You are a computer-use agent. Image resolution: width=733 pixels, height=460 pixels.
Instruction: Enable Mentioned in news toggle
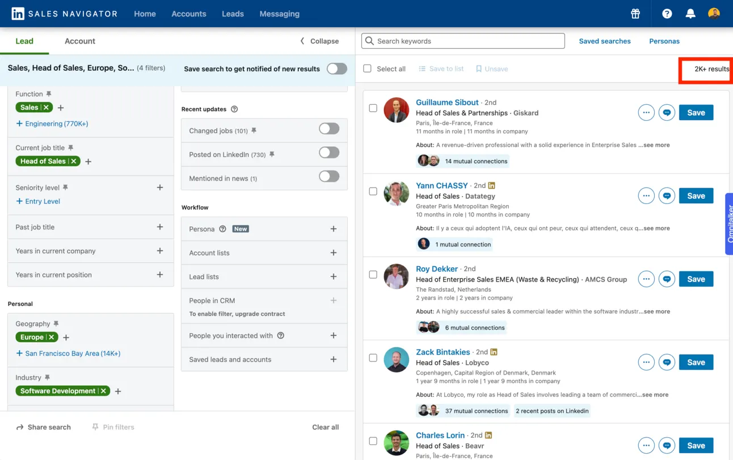pos(329,176)
